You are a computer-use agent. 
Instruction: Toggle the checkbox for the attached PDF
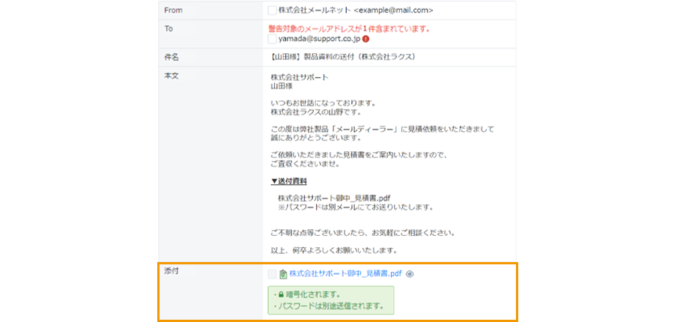point(272,274)
